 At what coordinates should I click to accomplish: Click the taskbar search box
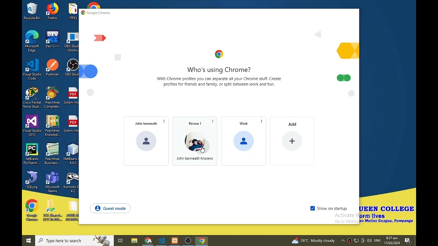tap(75, 241)
